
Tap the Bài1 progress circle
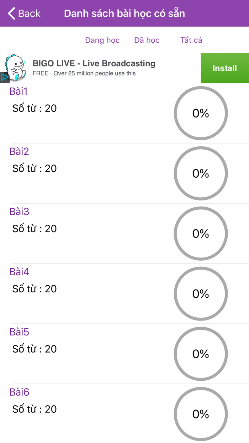[x=201, y=113]
